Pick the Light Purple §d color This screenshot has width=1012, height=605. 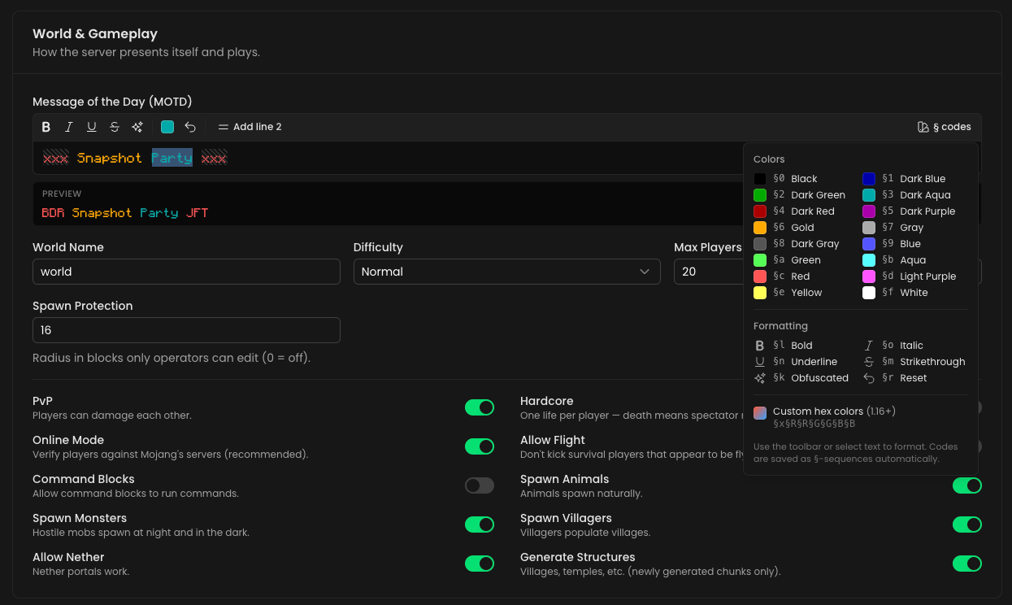[x=909, y=276]
